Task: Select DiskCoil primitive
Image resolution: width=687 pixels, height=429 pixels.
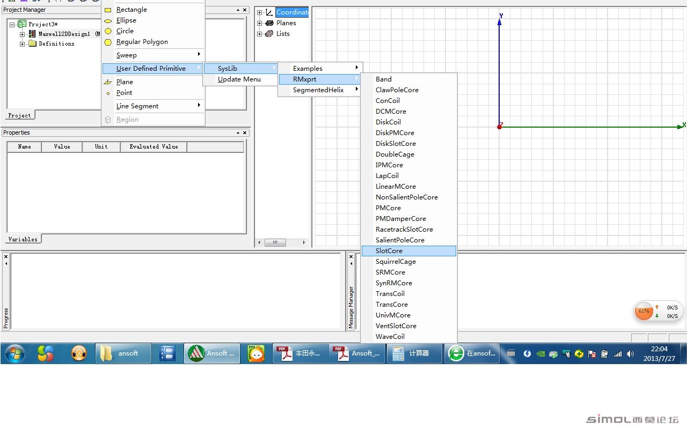Action: pyautogui.click(x=409, y=122)
